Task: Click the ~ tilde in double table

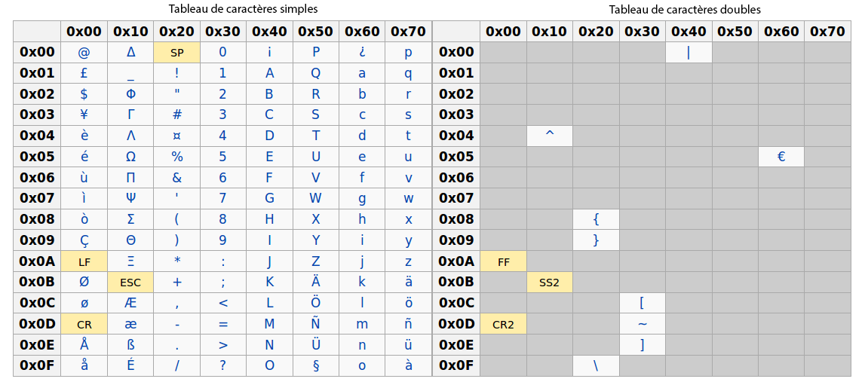Action: (x=642, y=325)
